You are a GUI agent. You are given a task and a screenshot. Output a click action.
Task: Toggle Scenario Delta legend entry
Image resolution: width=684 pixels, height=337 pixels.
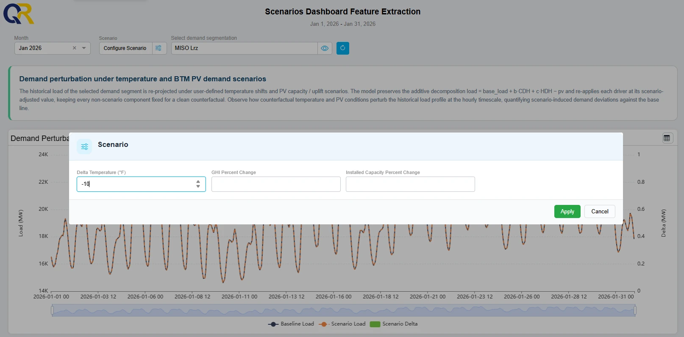tap(394, 324)
